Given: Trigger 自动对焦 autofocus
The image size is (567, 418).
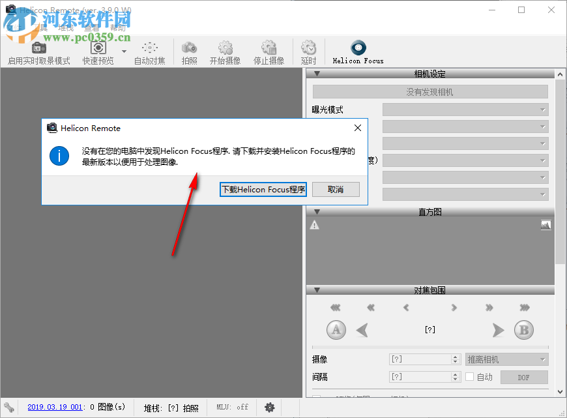Looking at the screenshot, I should (149, 48).
